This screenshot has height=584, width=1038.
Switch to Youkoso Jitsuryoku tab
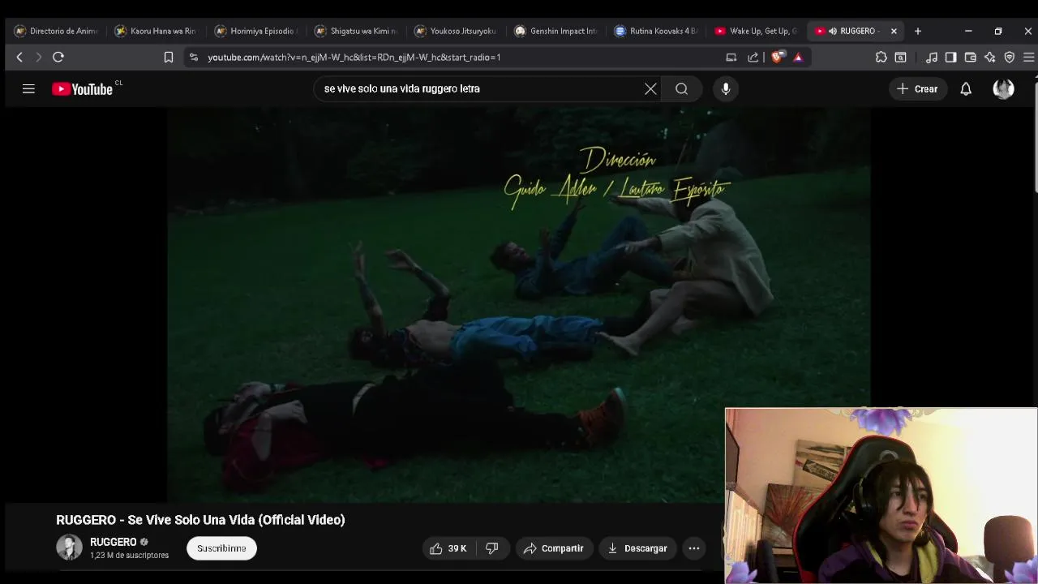click(x=456, y=31)
